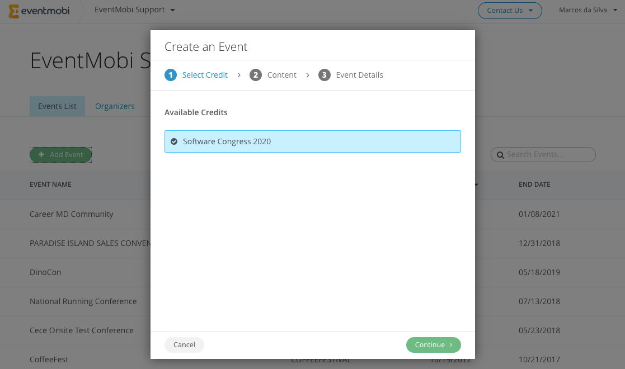Select the Software Congress 2020 credit row

[x=312, y=141]
